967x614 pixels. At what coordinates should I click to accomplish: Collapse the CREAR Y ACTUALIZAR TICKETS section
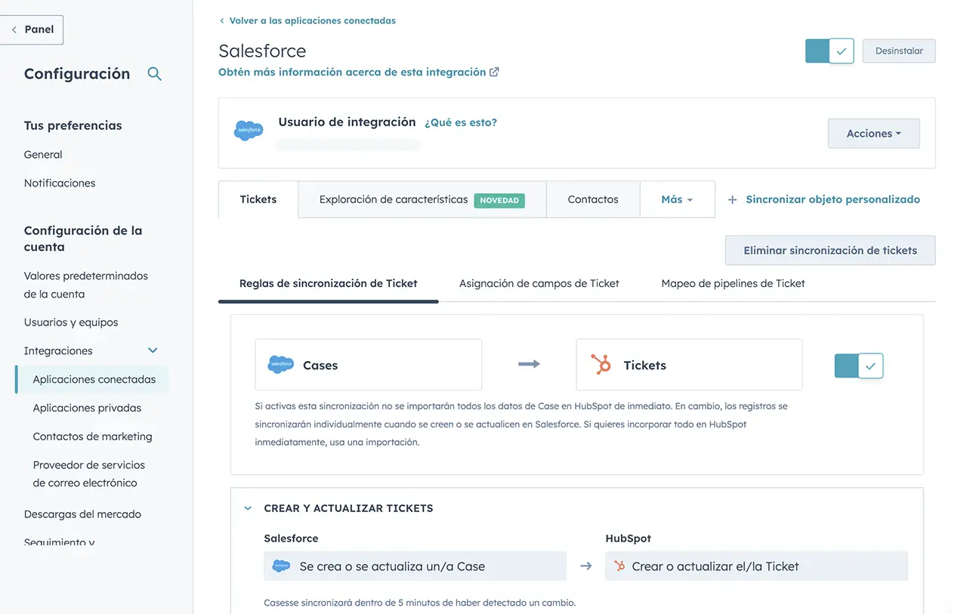click(248, 508)
